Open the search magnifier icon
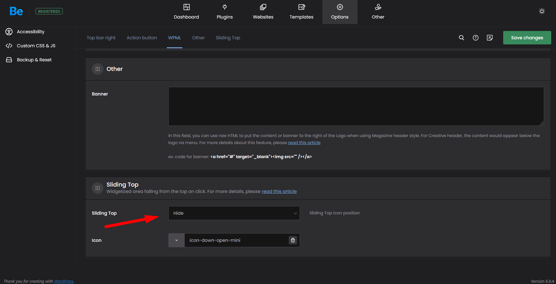Image resolution: width=556 pixels, height=284 pixels. pos(461,38)
